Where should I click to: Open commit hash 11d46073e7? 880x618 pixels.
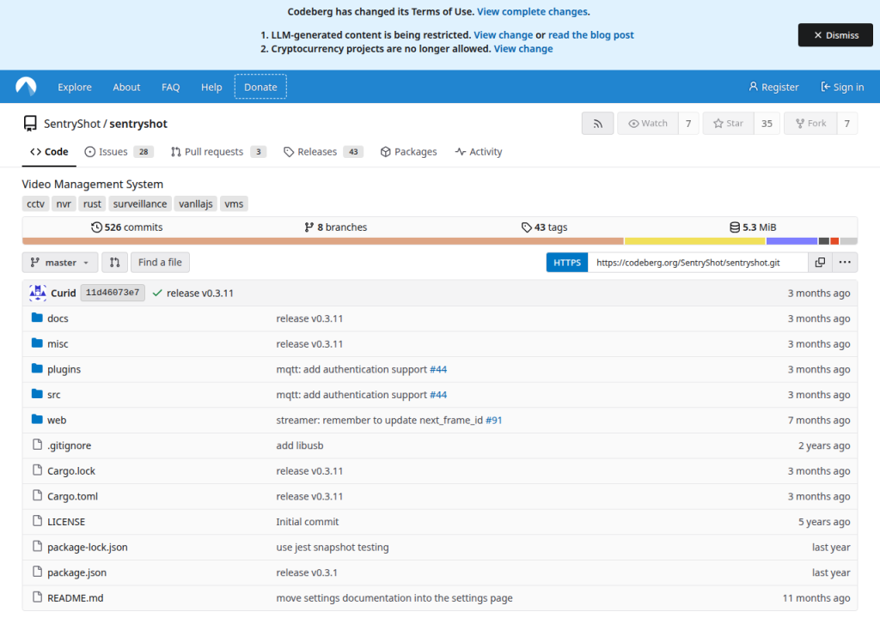click(113, 293)
